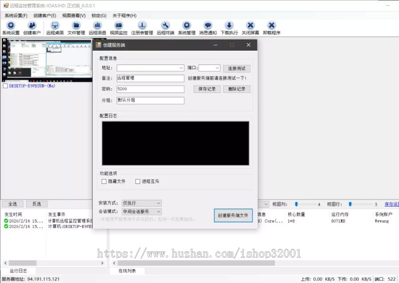The height and width of the screenshot is (283, 399).
Task: Open the 远程桌面 remote desktop tool
Action: click(55, 28)
